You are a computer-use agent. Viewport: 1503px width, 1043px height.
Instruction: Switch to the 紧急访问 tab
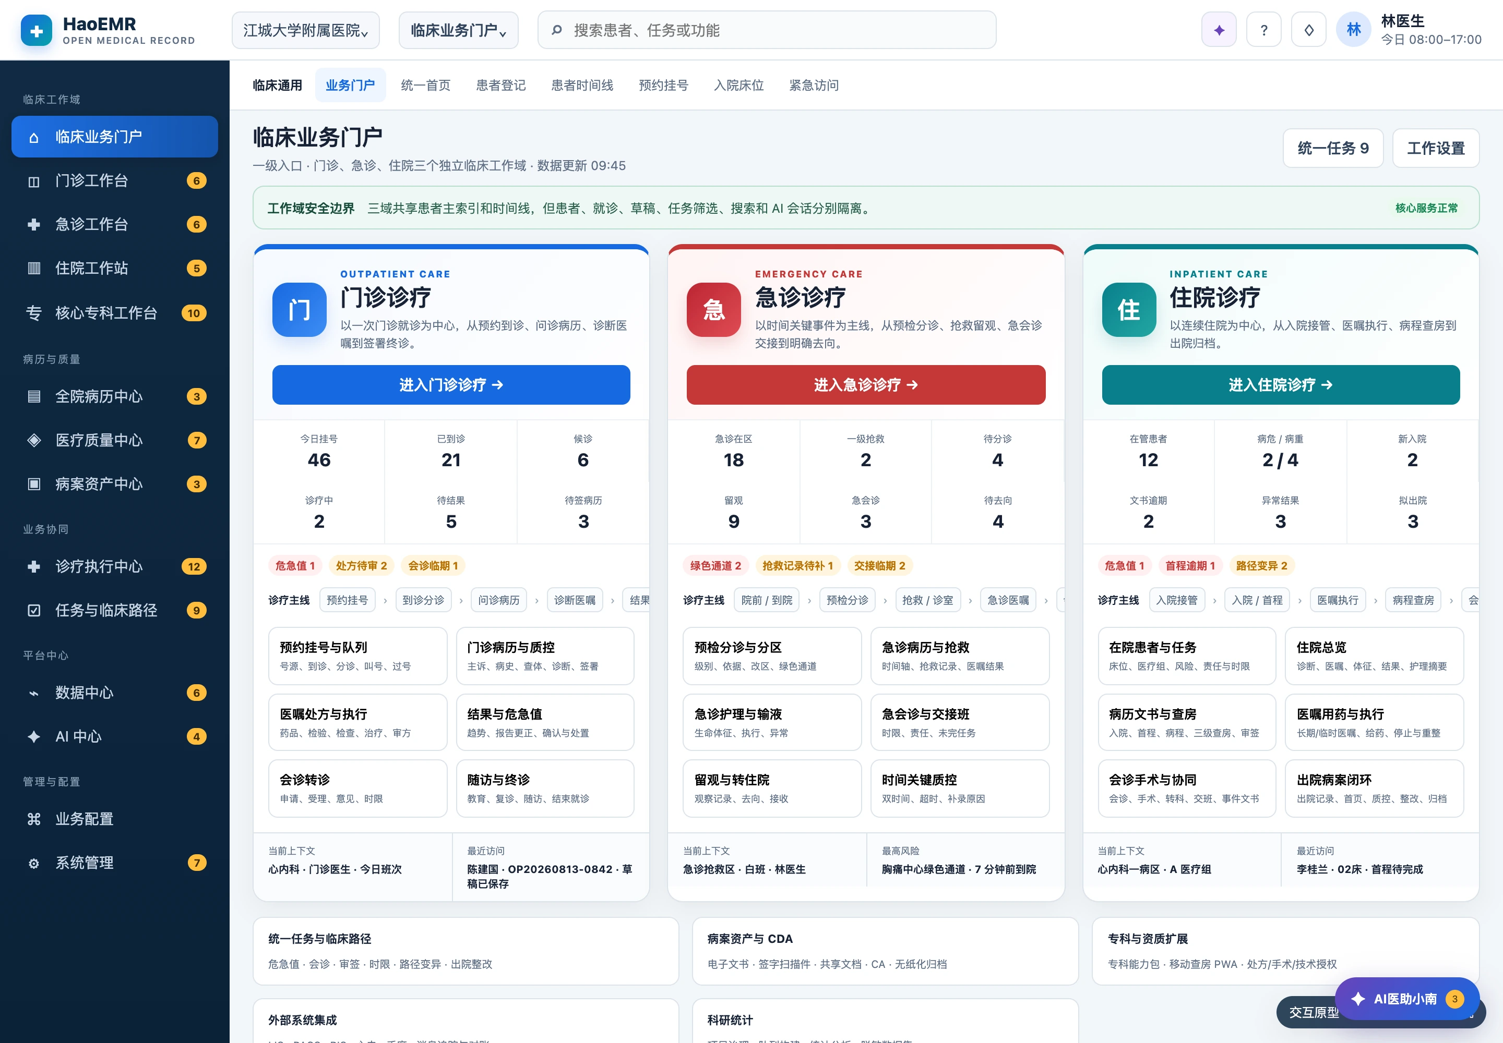click(814, 85)
